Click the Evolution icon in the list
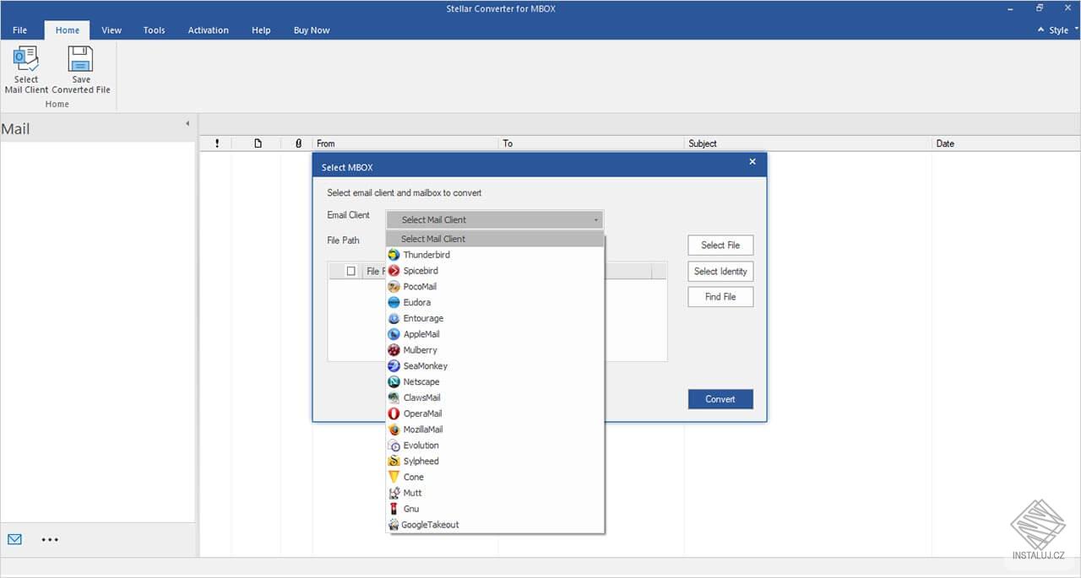The width and height of the screenshot is (1081, 578). click(394, 446)
